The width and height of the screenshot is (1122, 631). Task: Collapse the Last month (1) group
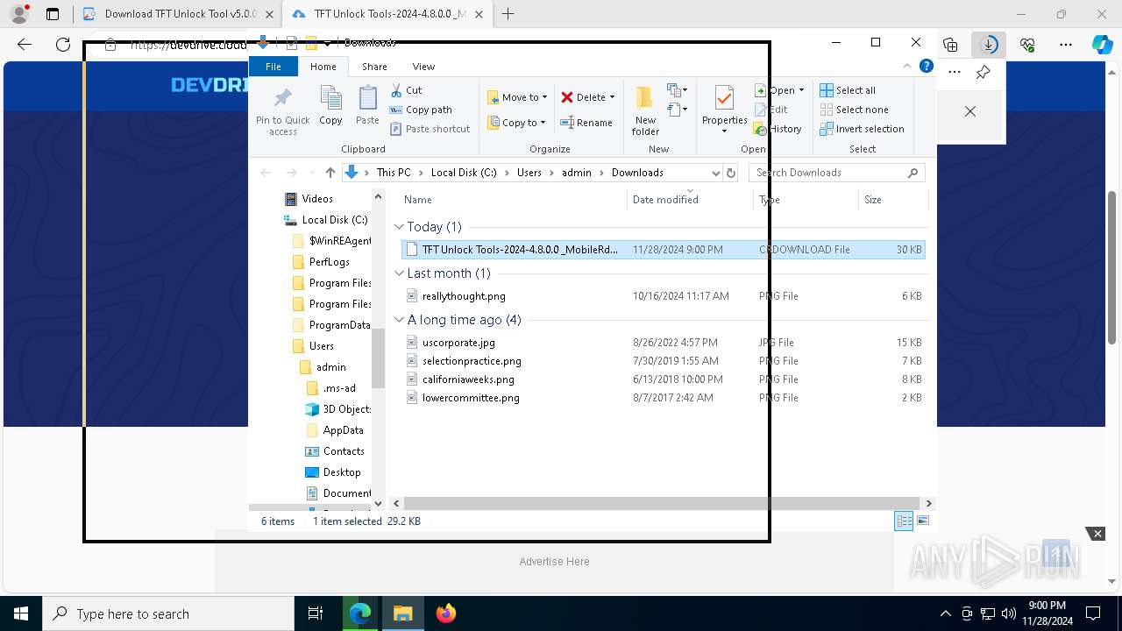tap(399, 273)
